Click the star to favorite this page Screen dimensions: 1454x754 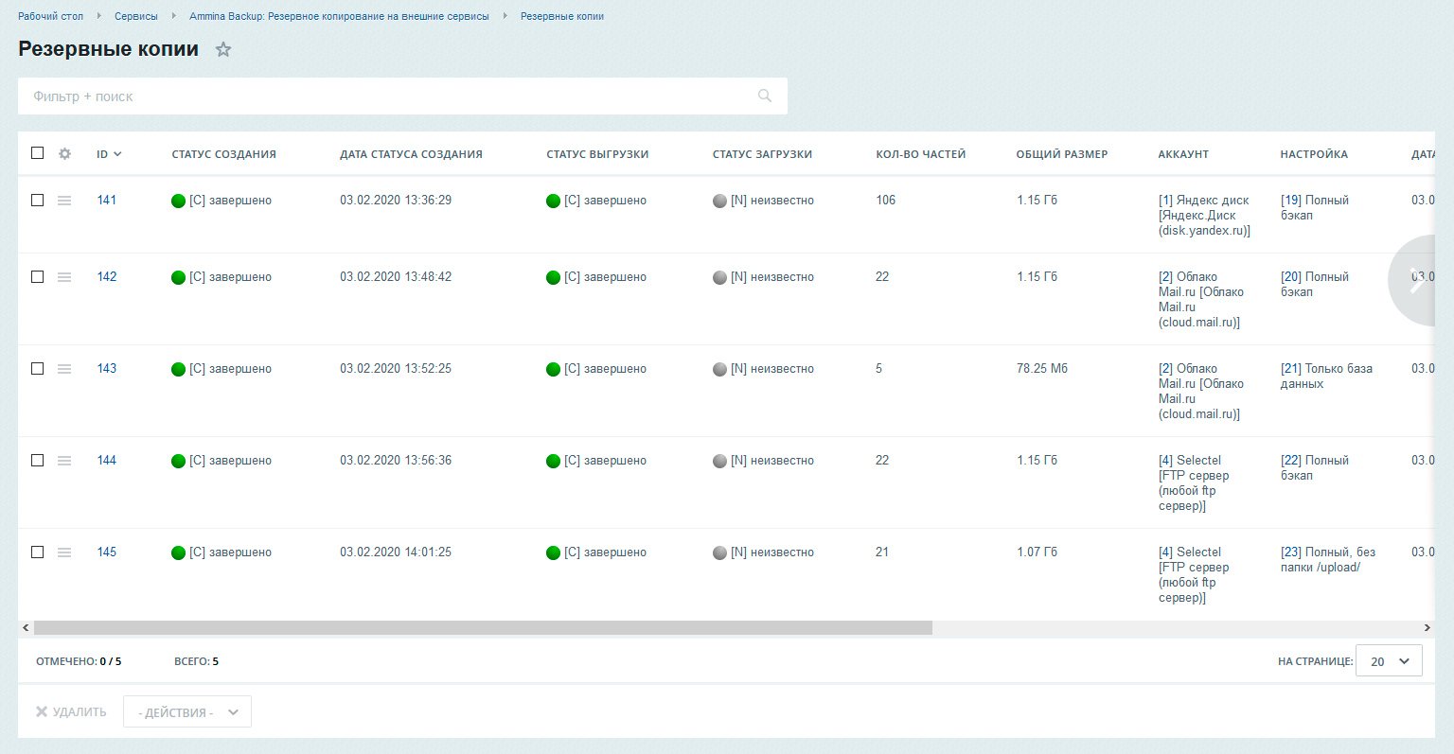point(223,49)
